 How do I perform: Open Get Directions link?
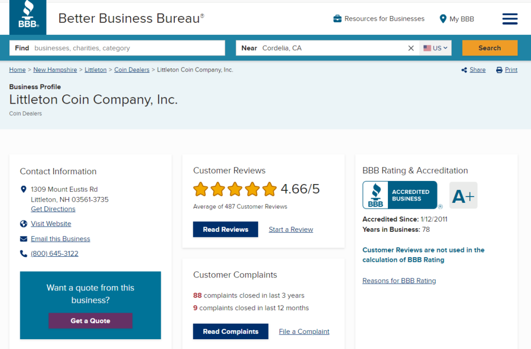click(x=53, y=209)
